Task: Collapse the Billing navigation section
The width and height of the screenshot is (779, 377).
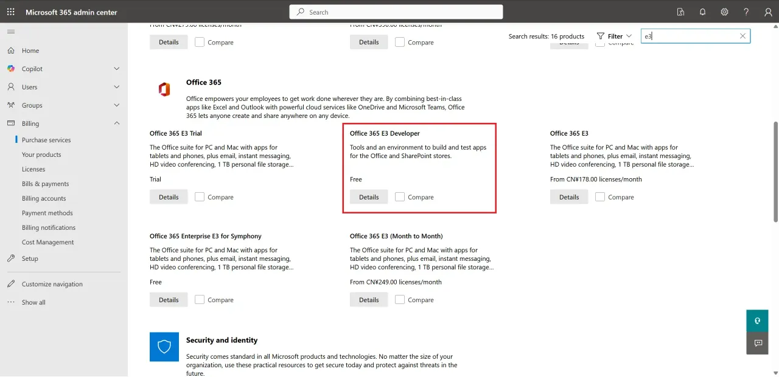Action: point(117,123)
